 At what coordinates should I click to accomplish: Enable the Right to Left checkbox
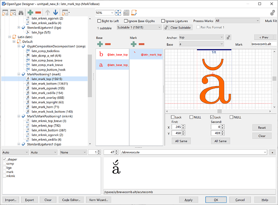(100, 20)
